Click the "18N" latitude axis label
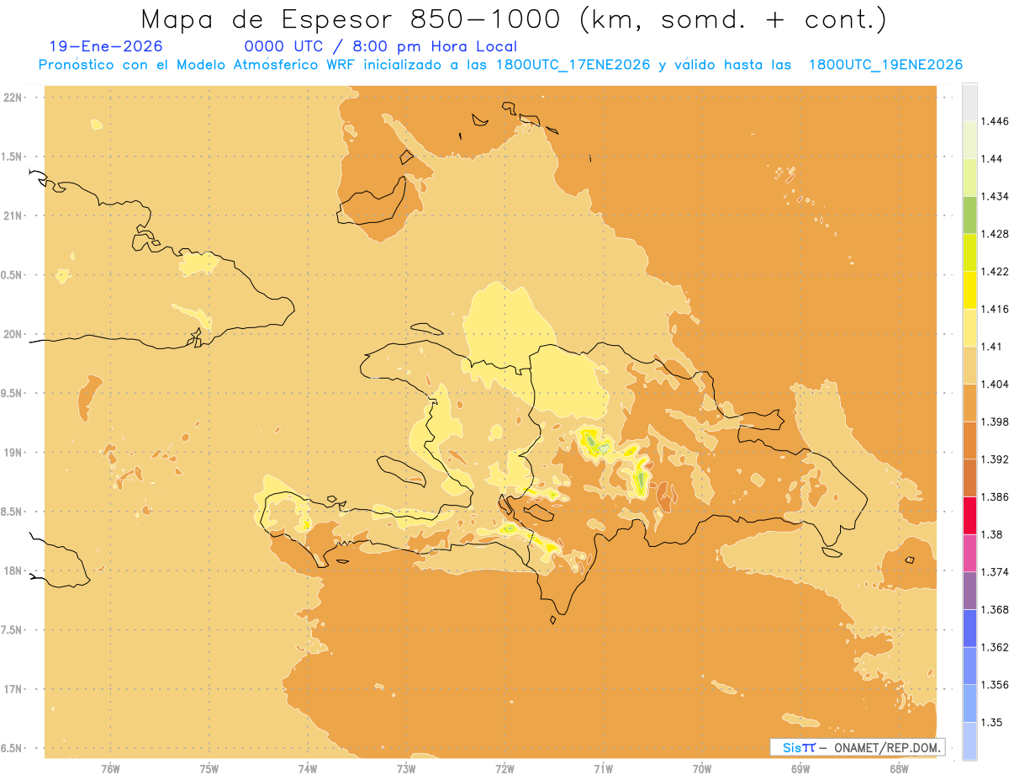Screen dimensions: 1009x780 pyautogui.click(x=13, y=570)
